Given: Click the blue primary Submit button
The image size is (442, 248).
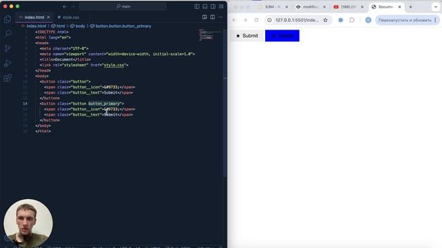Looking at the screenshot, I should [x=282, y=36].
